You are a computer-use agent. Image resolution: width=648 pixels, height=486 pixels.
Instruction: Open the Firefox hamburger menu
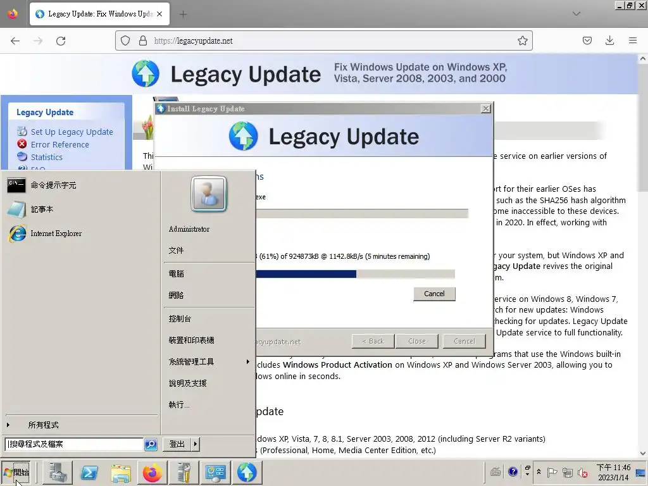click(633, 40)
